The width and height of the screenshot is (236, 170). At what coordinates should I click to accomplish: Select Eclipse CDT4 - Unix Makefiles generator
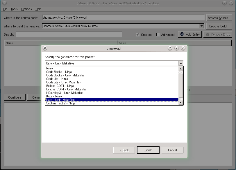coord(112,89)
